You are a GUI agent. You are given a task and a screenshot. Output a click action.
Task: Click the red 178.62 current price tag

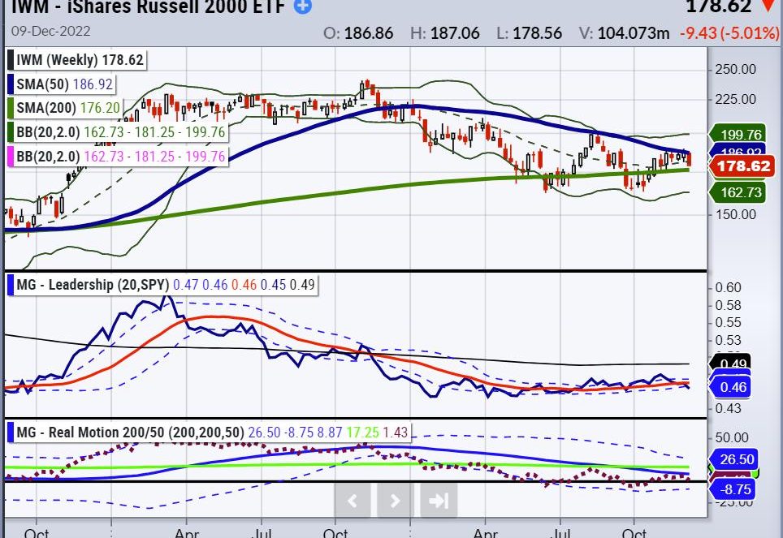742,166
